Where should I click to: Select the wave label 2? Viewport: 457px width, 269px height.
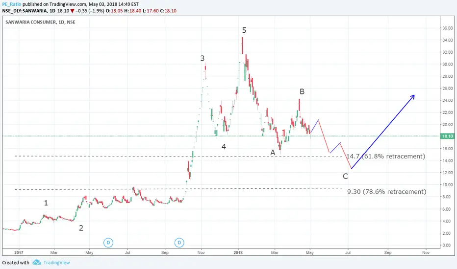(x=81, y=228)
